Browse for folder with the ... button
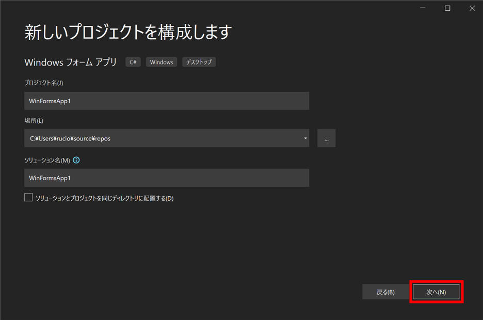The image size is (483, 320). (x=326, y=138)
